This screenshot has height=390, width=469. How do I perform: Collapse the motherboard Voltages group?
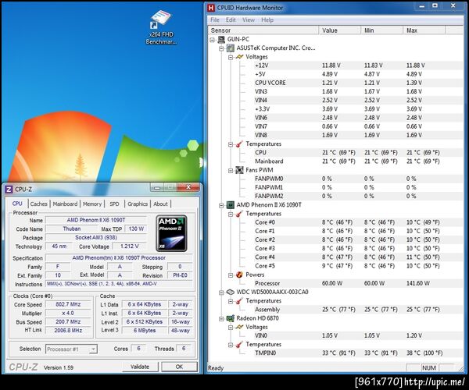pyautogui.click(x=231, y=57)
